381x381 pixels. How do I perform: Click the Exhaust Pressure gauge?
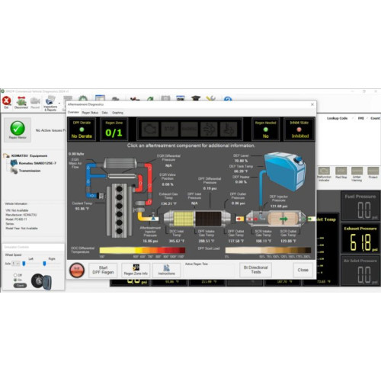click(x=360, y=239)
